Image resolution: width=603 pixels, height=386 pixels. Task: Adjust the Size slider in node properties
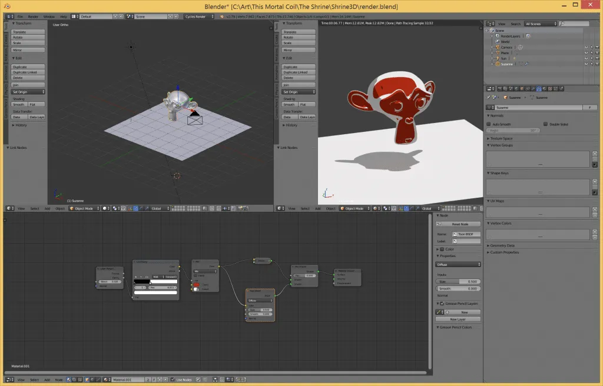458,281
